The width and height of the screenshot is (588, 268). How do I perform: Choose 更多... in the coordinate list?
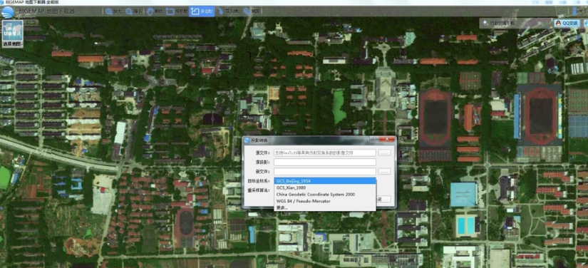click(x=325, y=207)
